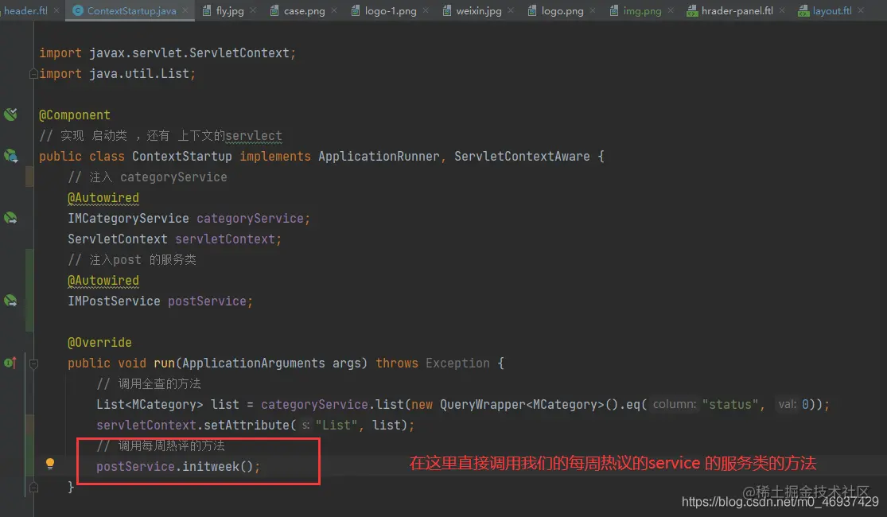Open the autowired dependency icon beside categoryService field
The height and width of the screenshot is (517, 887).
[x=11, y=218]
